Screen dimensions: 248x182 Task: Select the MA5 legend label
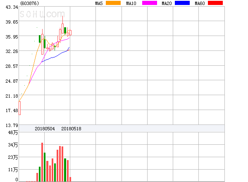click(99, 3)
